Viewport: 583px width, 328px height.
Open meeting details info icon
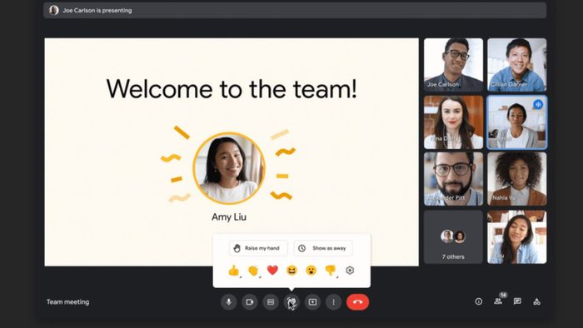pos(479,301)
